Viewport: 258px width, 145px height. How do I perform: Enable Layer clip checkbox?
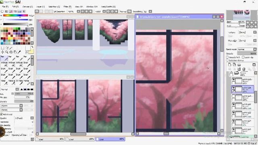243,57
